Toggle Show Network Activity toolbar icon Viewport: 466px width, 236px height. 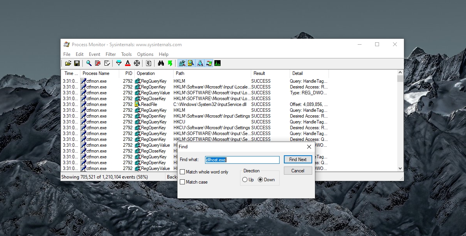click(x=200, y=63)
